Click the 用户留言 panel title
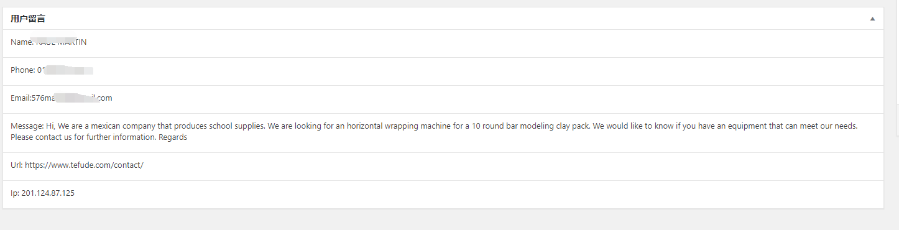The image size is (899, 230). pos(28,19)
